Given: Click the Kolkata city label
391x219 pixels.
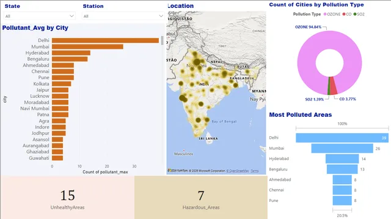Looking at the screenshot, I should 41,84.
